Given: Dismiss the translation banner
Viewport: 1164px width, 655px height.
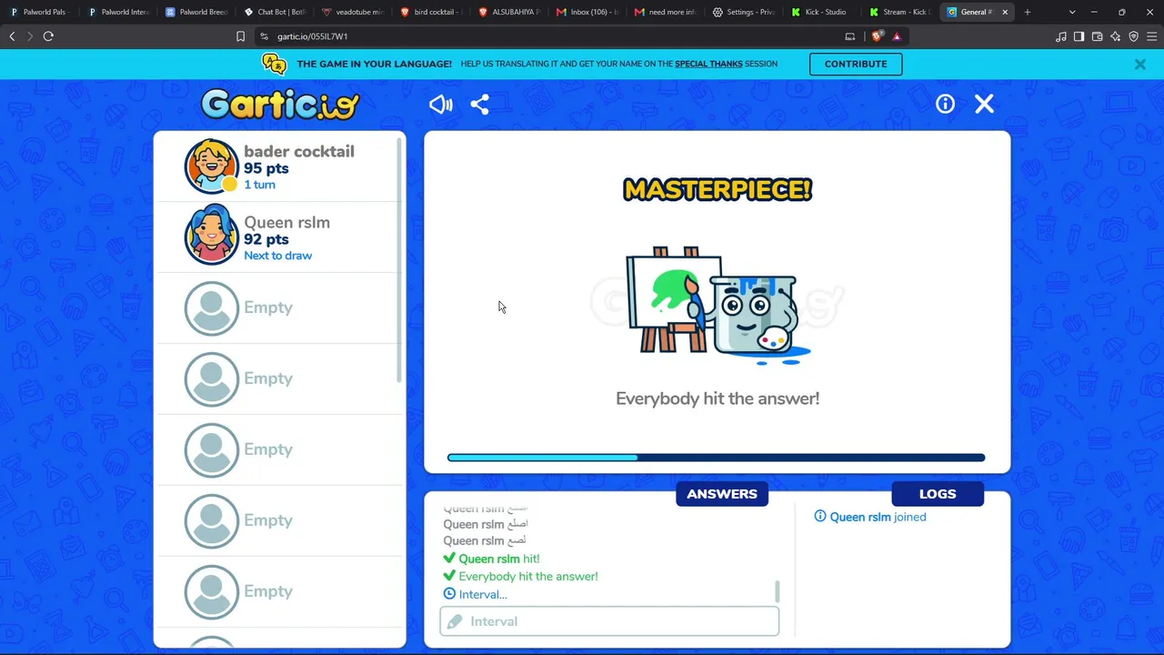Looking at the screenshot, I should tap(1139, 64).
